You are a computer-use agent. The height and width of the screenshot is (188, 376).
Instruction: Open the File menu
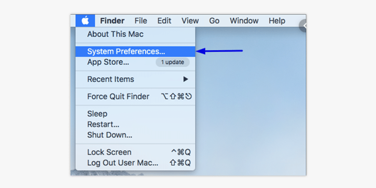point(141,21)
